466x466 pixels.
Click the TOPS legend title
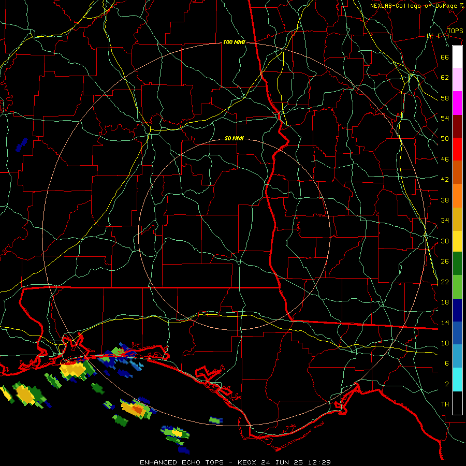pos(455,31)
